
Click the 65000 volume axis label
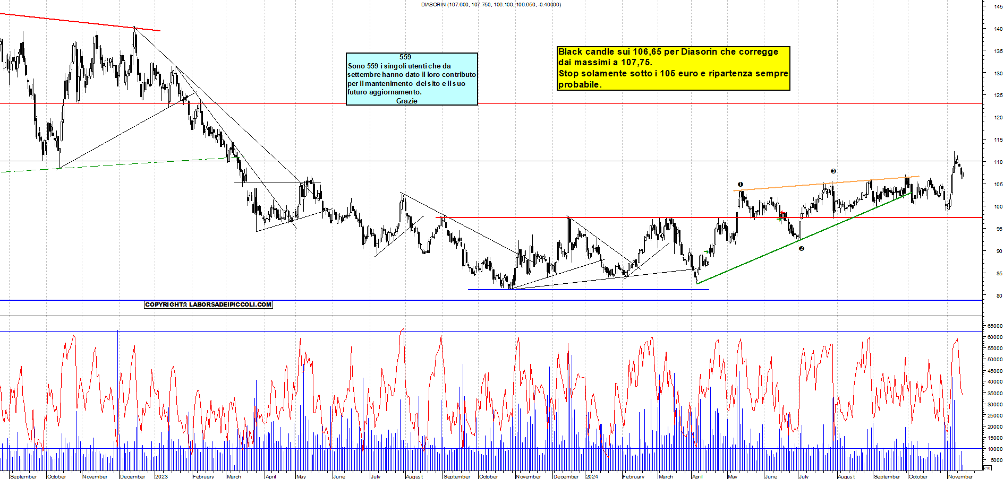click(995, 326)
